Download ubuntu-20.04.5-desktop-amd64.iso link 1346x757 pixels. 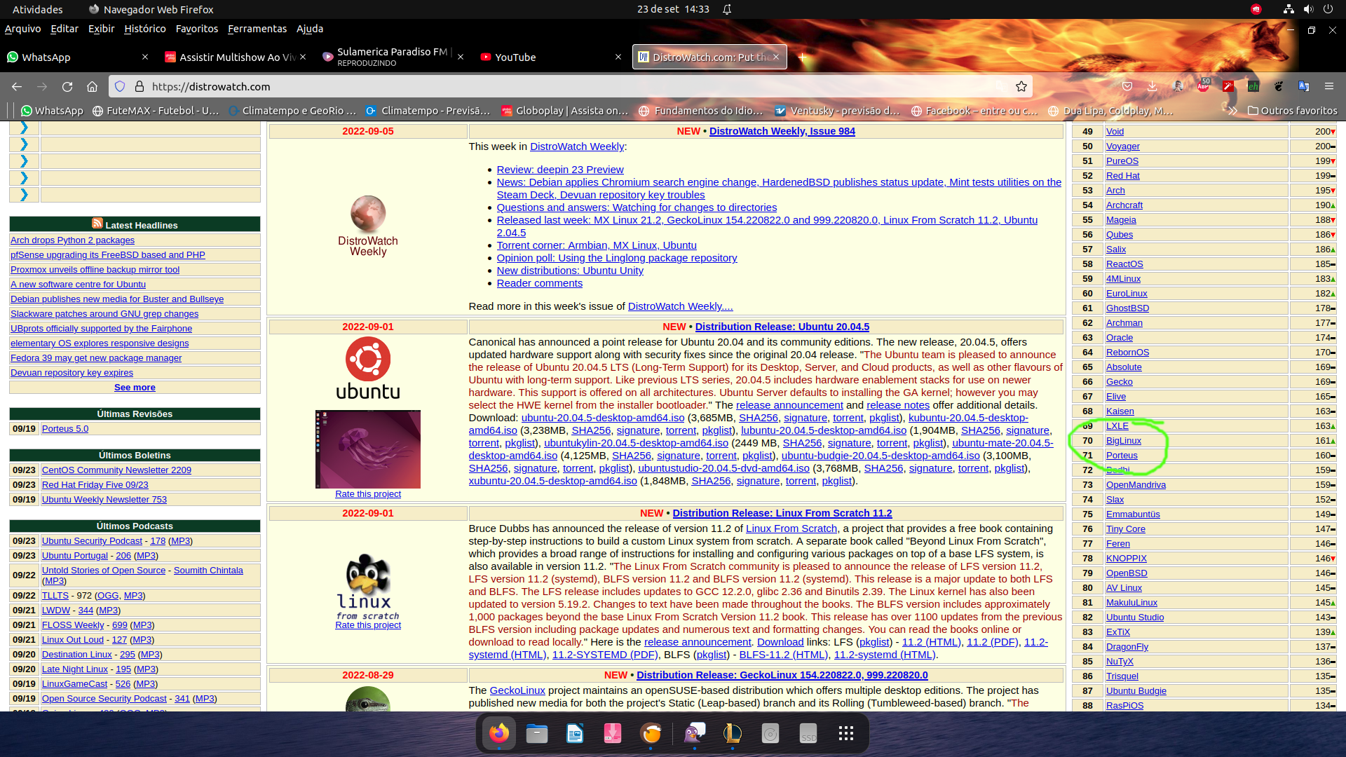pyautogui.click(x=602, y=418)
